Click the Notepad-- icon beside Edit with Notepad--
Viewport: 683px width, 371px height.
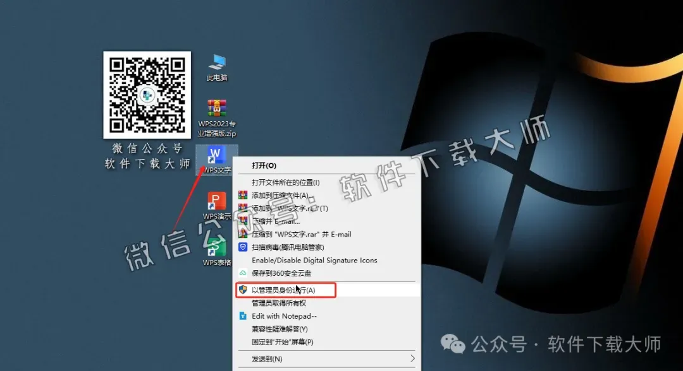click(x=243, y=316)
